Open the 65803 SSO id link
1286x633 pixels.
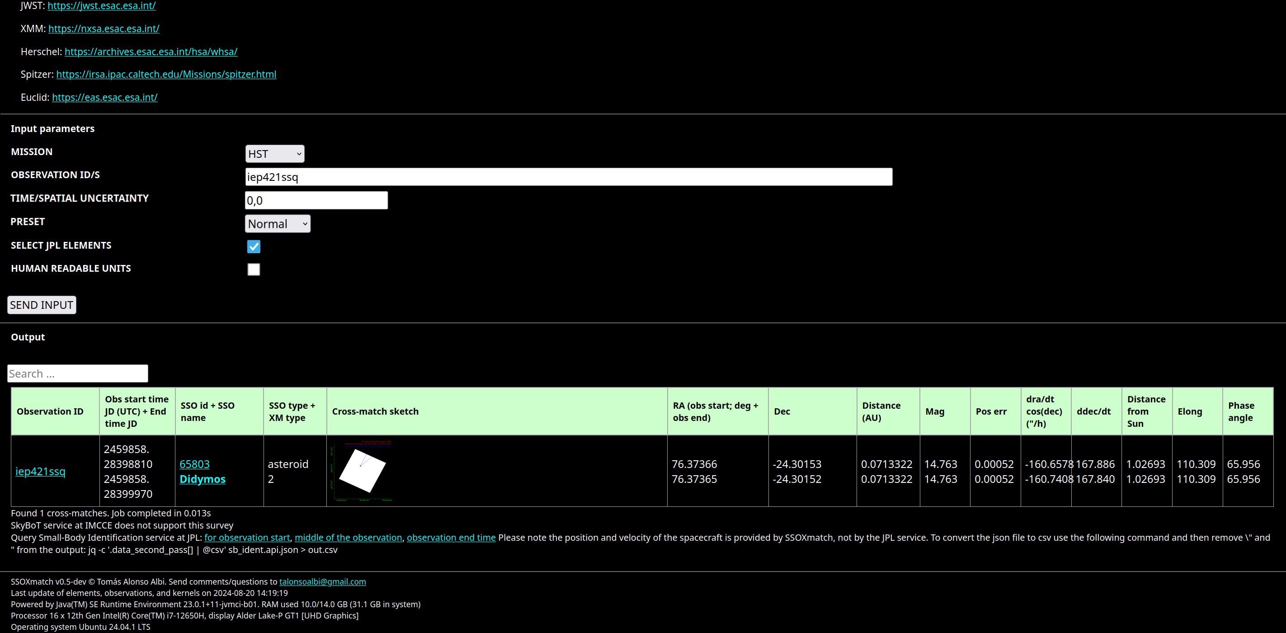(x=194, y=464)
